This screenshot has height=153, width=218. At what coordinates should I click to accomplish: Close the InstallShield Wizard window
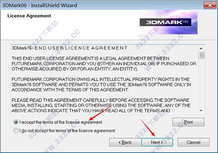pos(210,6)
